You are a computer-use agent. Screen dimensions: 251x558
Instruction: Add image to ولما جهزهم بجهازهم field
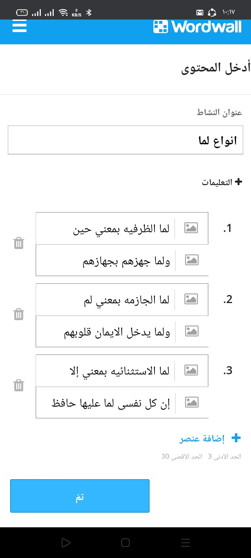pyautogui.click(x=191, y=260)
